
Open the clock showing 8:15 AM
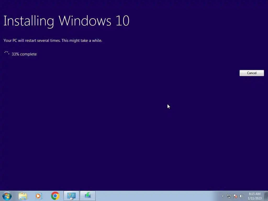255,196
